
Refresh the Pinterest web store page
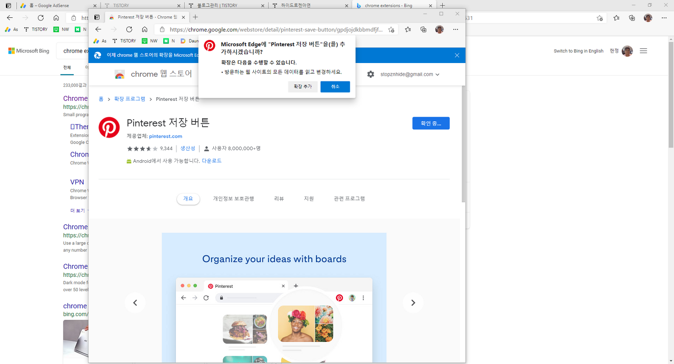[x=129, y=29]
